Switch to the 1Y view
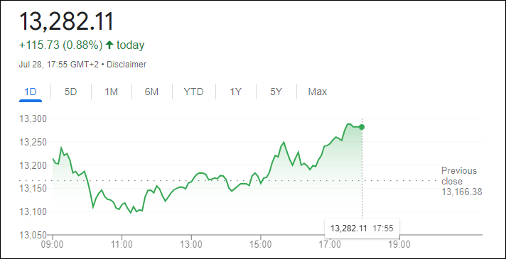This screenshot has width=506, height=259. click(235, 92)
